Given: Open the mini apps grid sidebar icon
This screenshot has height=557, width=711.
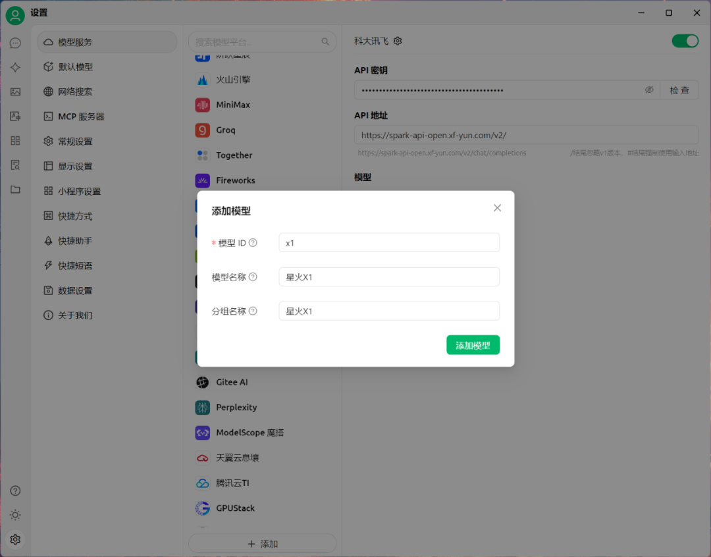Looking at the screenshot, I should click(15, 141).
